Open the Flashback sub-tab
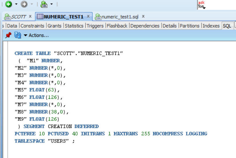The image size is (236, 158). (117, 26)
